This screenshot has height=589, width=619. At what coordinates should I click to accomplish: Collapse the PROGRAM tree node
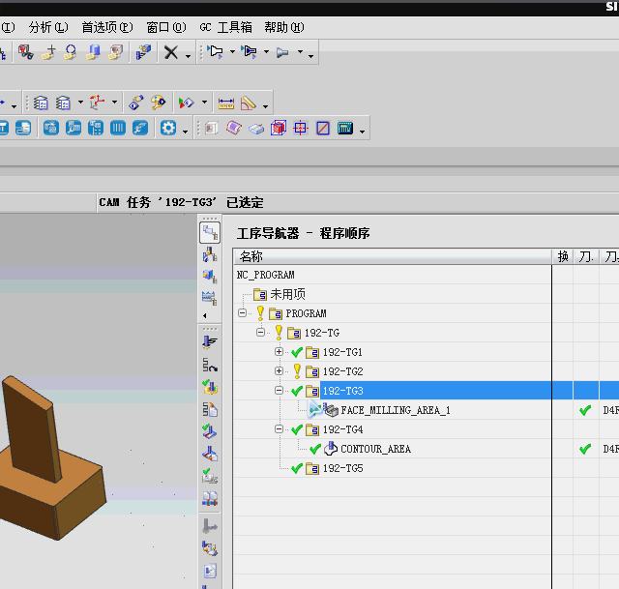(x=243, y=313)
